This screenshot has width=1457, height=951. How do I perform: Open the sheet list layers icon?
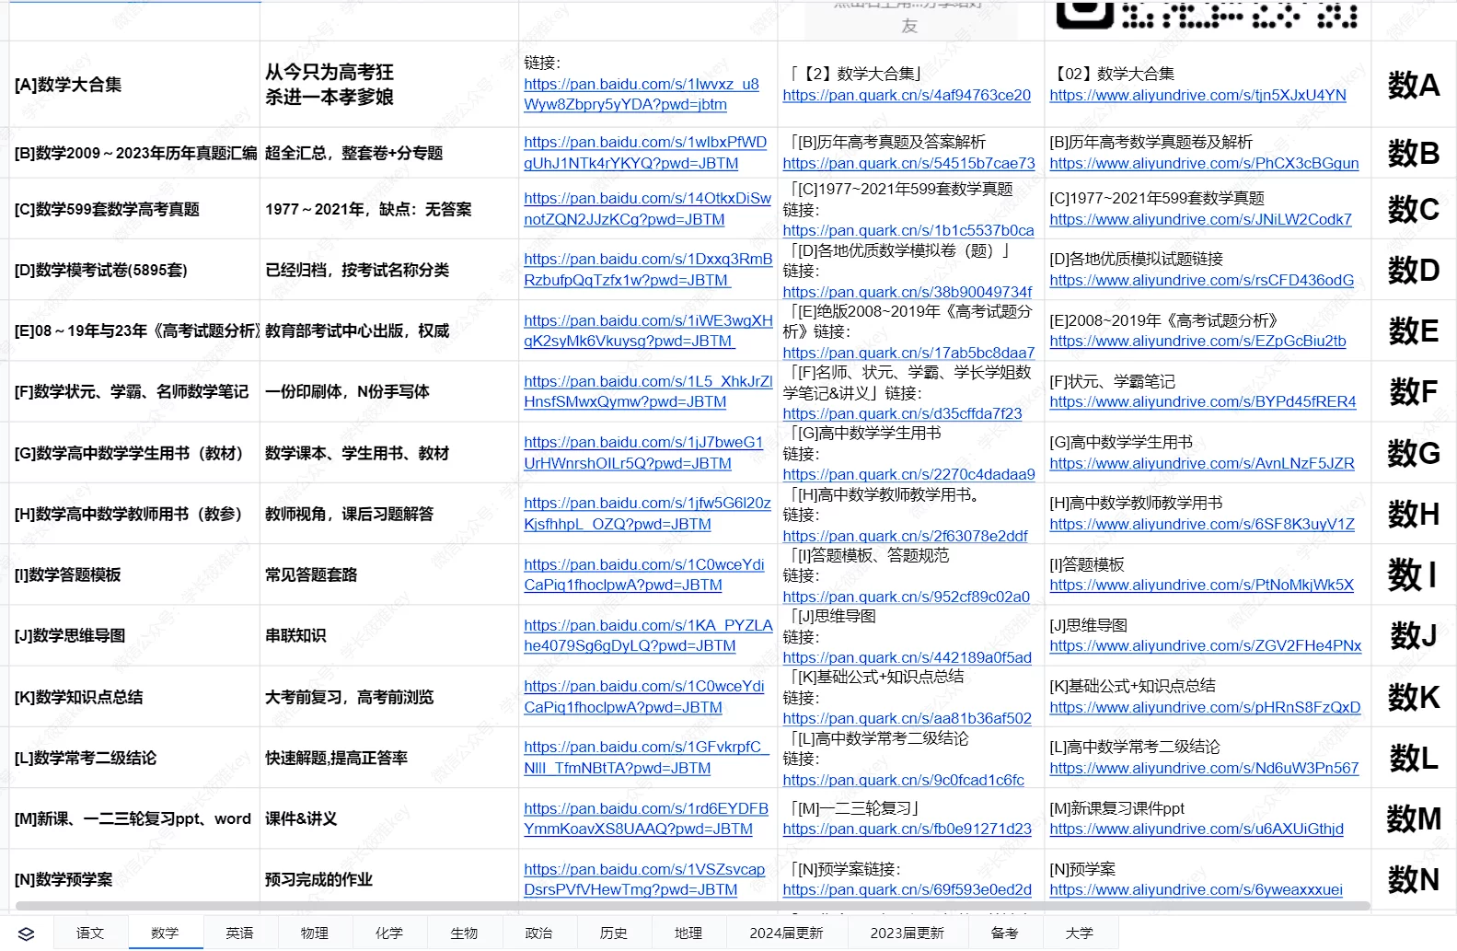pos(26,934)
